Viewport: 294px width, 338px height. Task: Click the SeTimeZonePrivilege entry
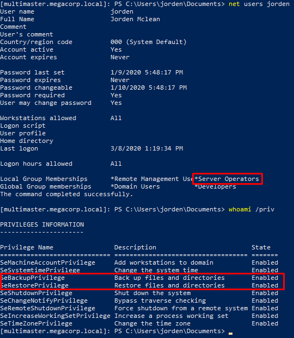tap(36, 323)
